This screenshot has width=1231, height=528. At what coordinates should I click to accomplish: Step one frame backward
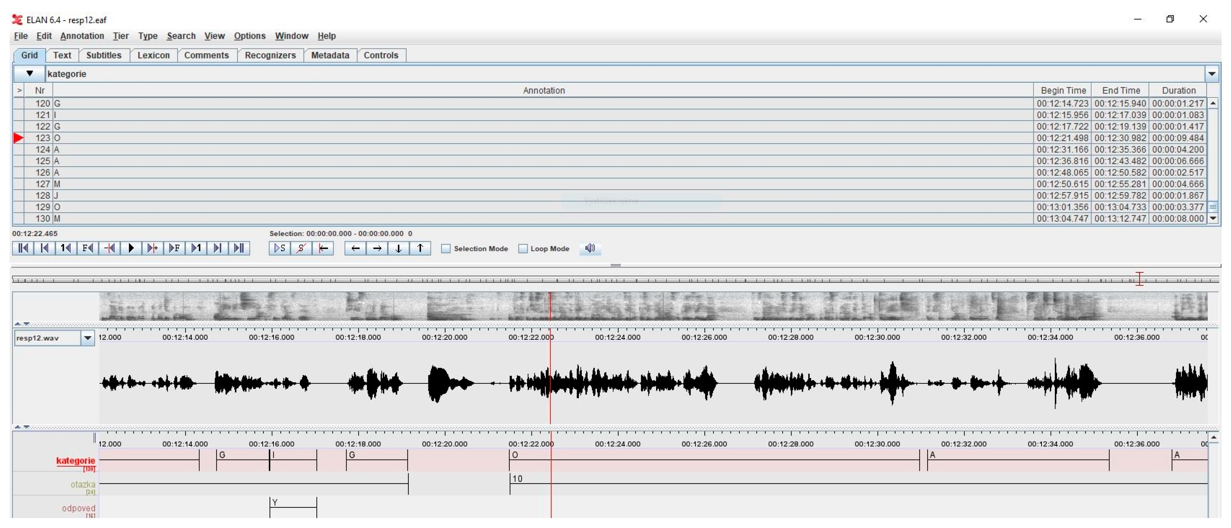click(x=87, y=248)
